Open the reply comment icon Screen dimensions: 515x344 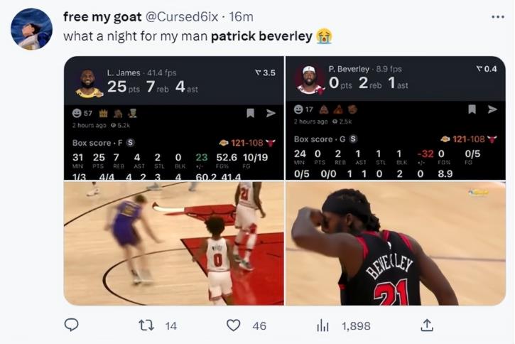click(71, 325)
